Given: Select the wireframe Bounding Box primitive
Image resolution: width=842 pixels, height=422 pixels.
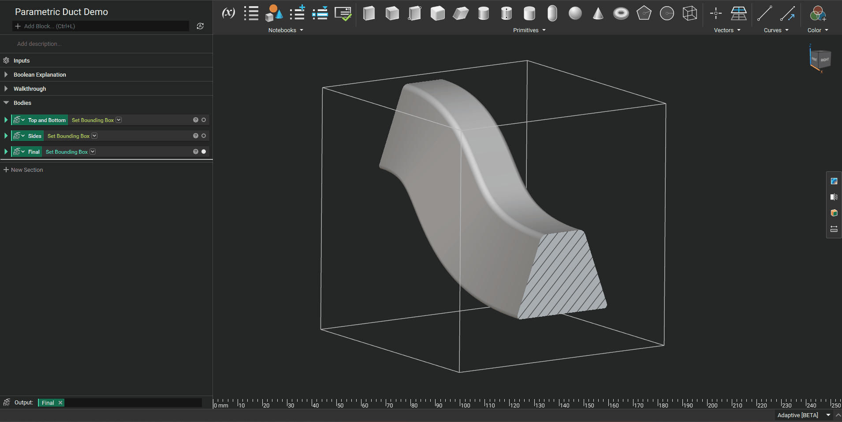Looking at the screenshot, I should point(690,13).
